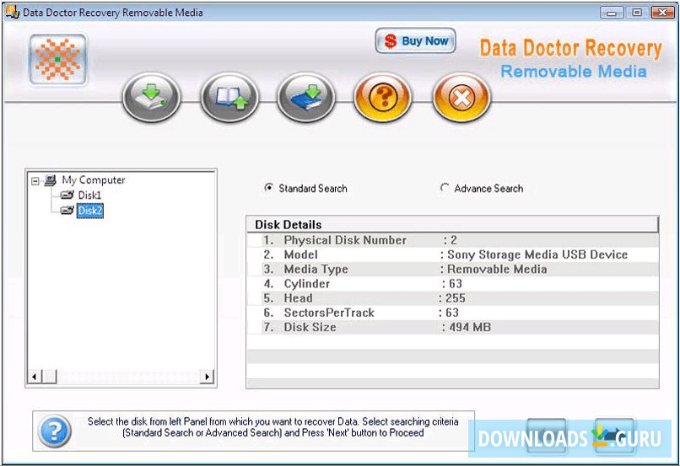Click the Disk Size row label
The width and height of the screenshot is (680, 466).
[x=310, y=328]
